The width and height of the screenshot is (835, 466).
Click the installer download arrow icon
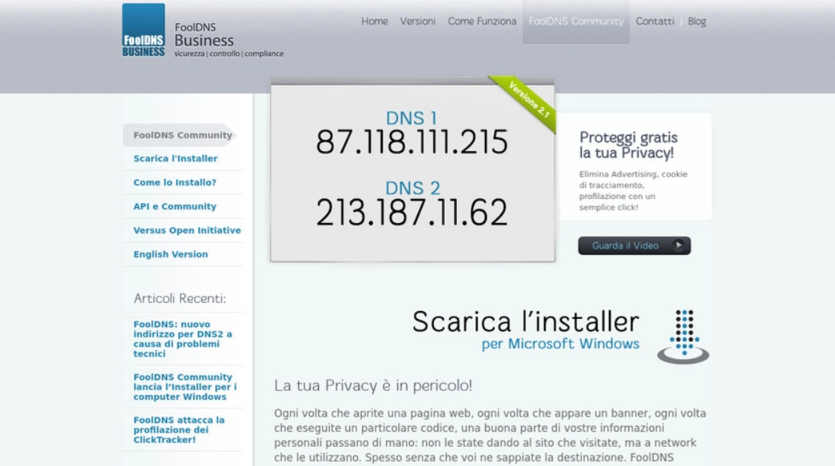tap(683, 337)
